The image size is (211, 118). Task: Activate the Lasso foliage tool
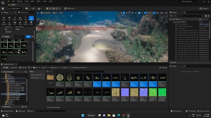[26, 18]
